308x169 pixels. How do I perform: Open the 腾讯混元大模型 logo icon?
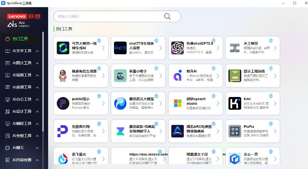(x=120, y=104)
